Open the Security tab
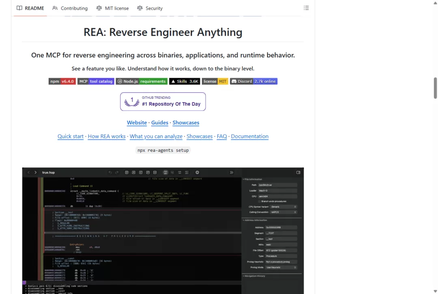 (150, 8)
